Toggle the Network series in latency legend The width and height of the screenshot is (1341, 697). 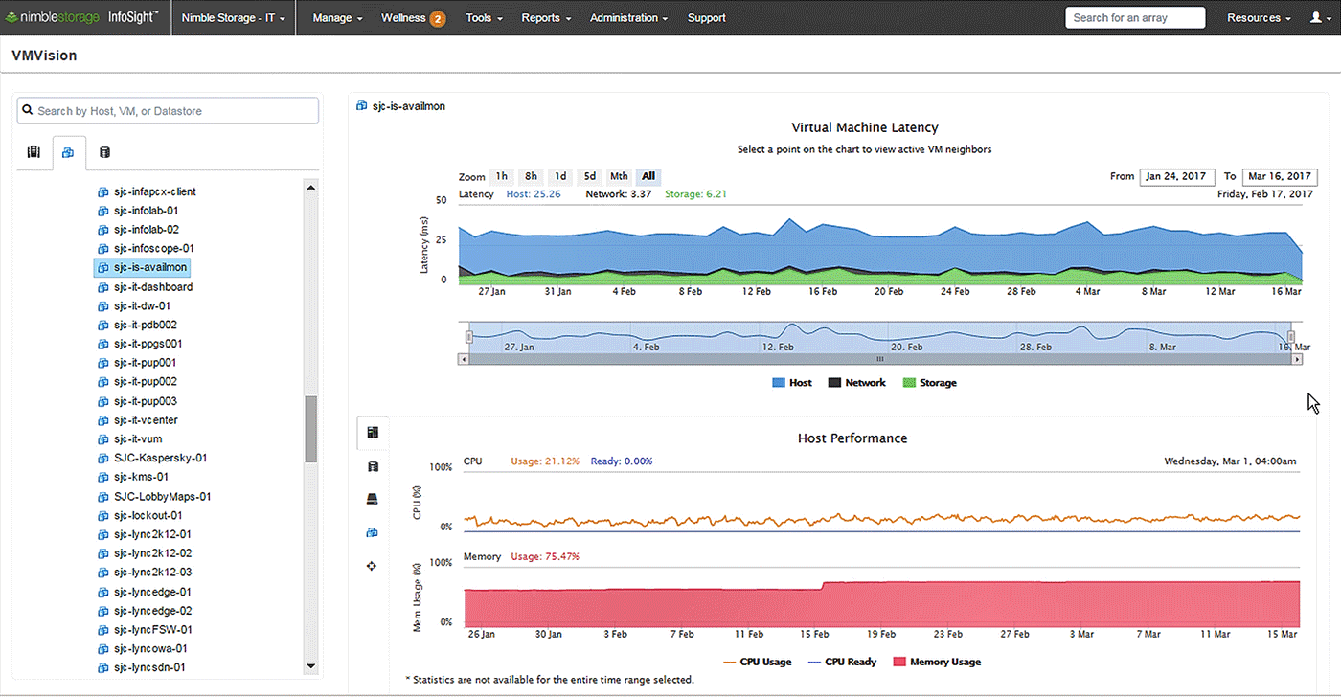(x=857, y=383)
